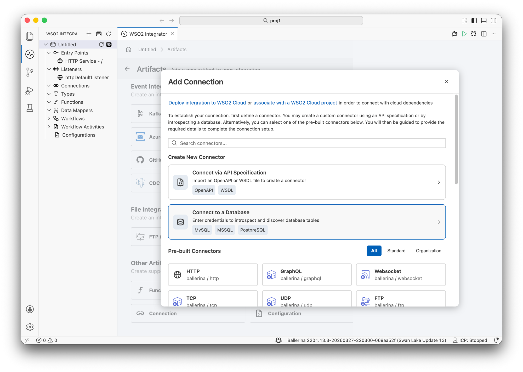Navigate back with the title bar arrow

(162, 20)
